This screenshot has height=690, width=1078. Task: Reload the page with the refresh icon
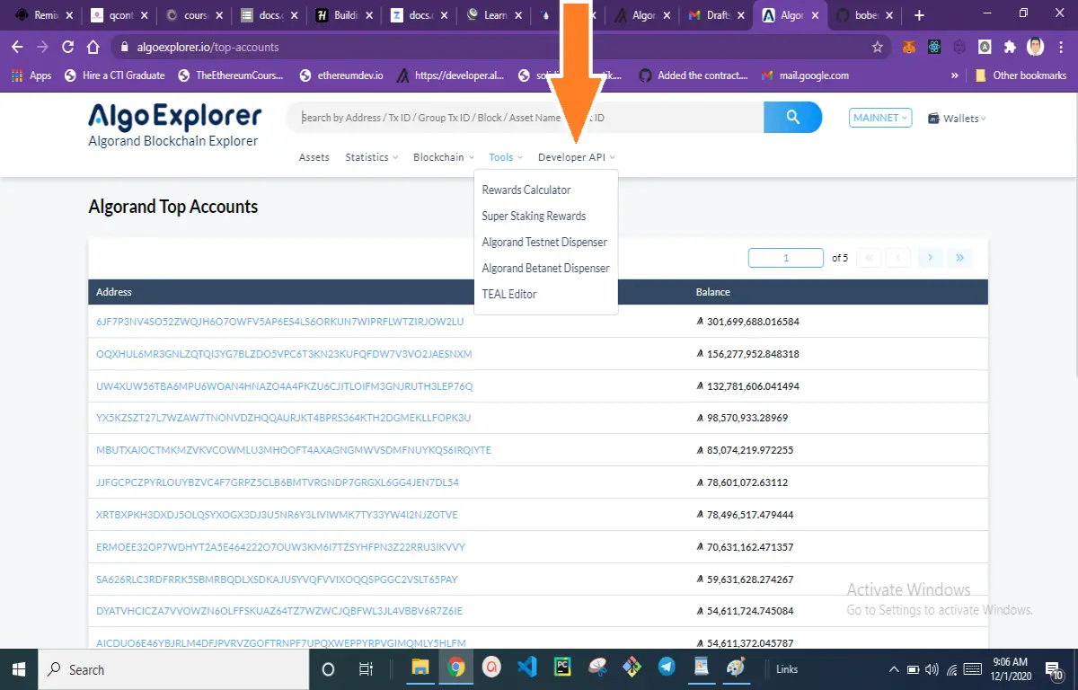click(67, 47)
